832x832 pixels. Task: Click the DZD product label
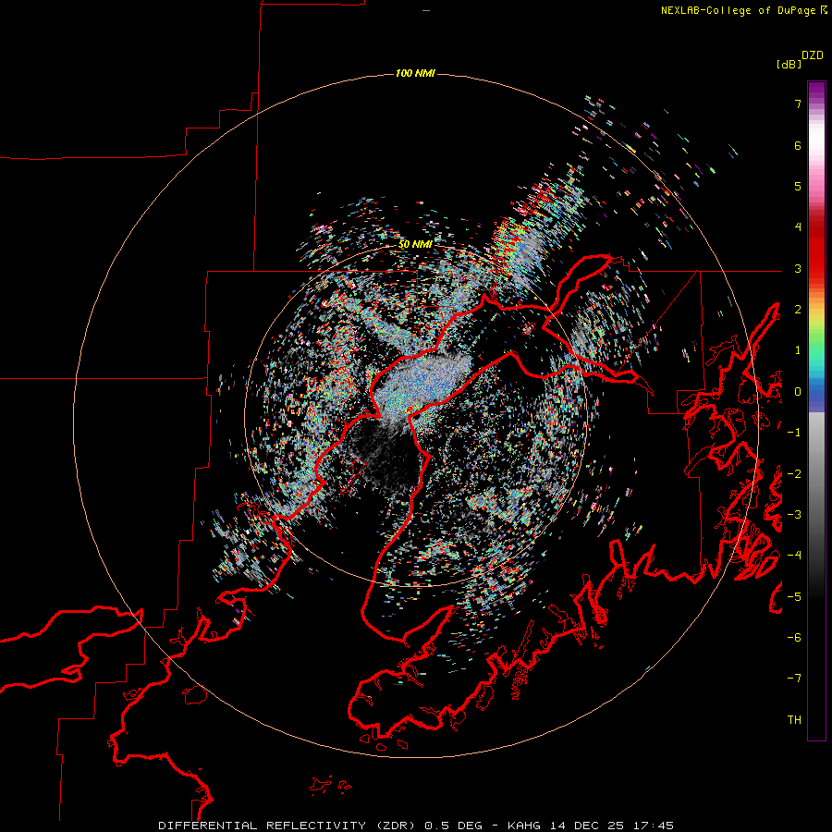[x=813, y=55]
